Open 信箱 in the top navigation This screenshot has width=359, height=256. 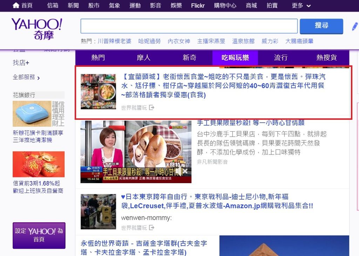coord(53,6)
